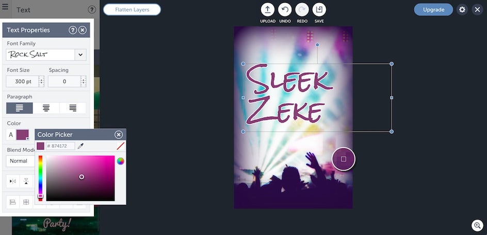Save the project with the Save icon
The height and width of the screenshot is (235, 487).
(x=319, y=10)
